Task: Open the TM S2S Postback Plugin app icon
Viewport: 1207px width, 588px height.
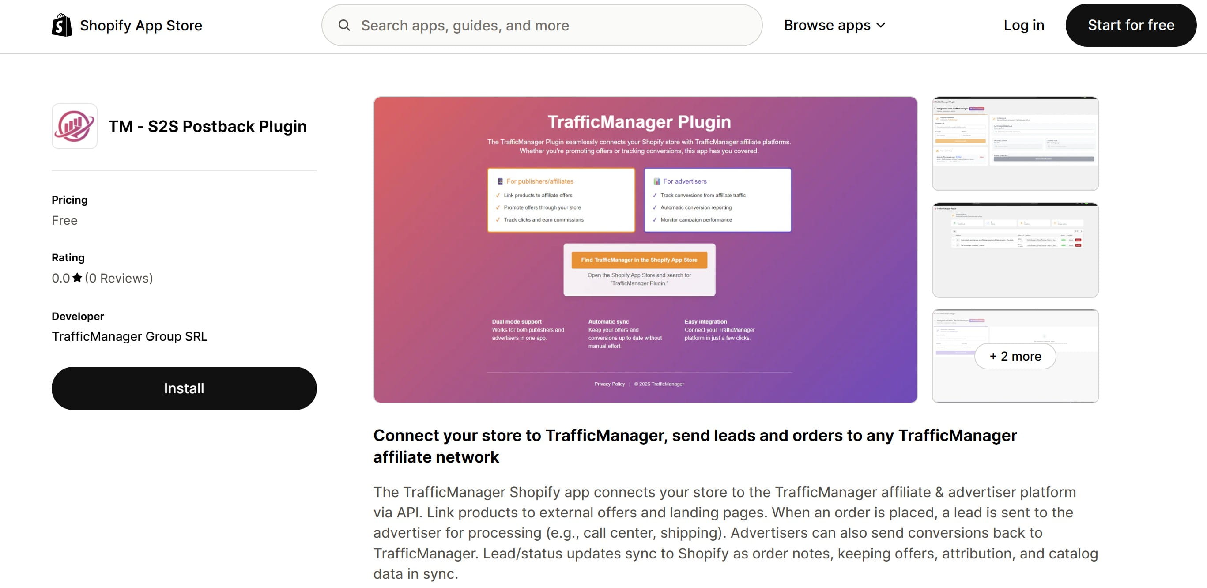Action: (x=75, y=126)
